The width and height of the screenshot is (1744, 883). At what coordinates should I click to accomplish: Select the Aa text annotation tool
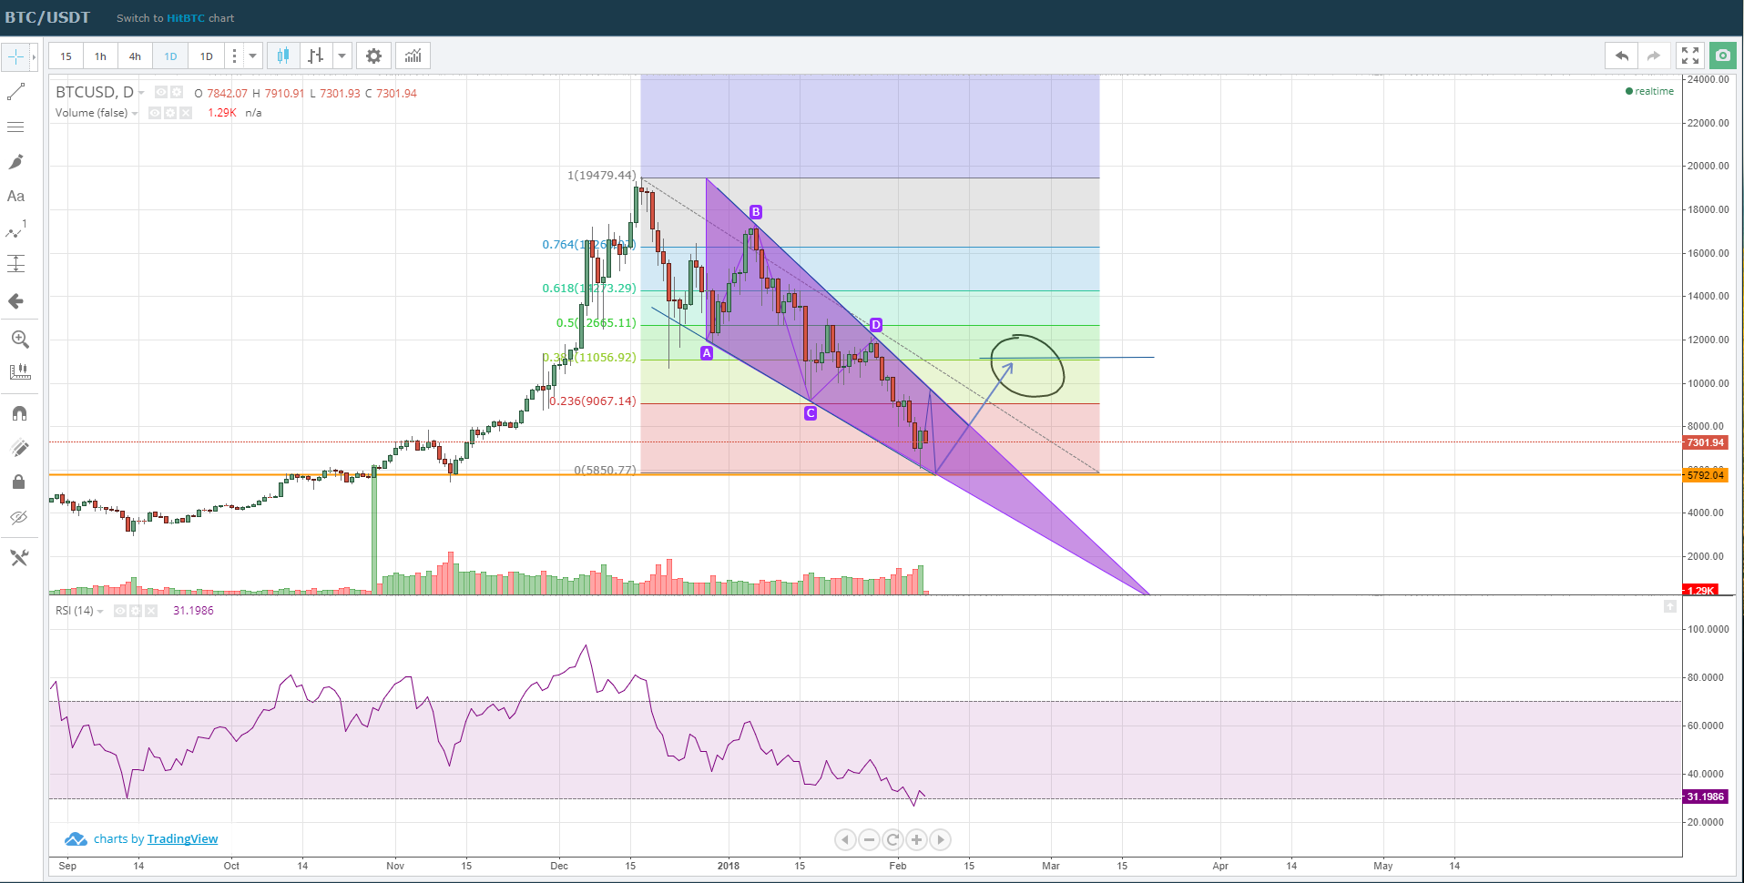pyautogui.click(x=16, y=196)
